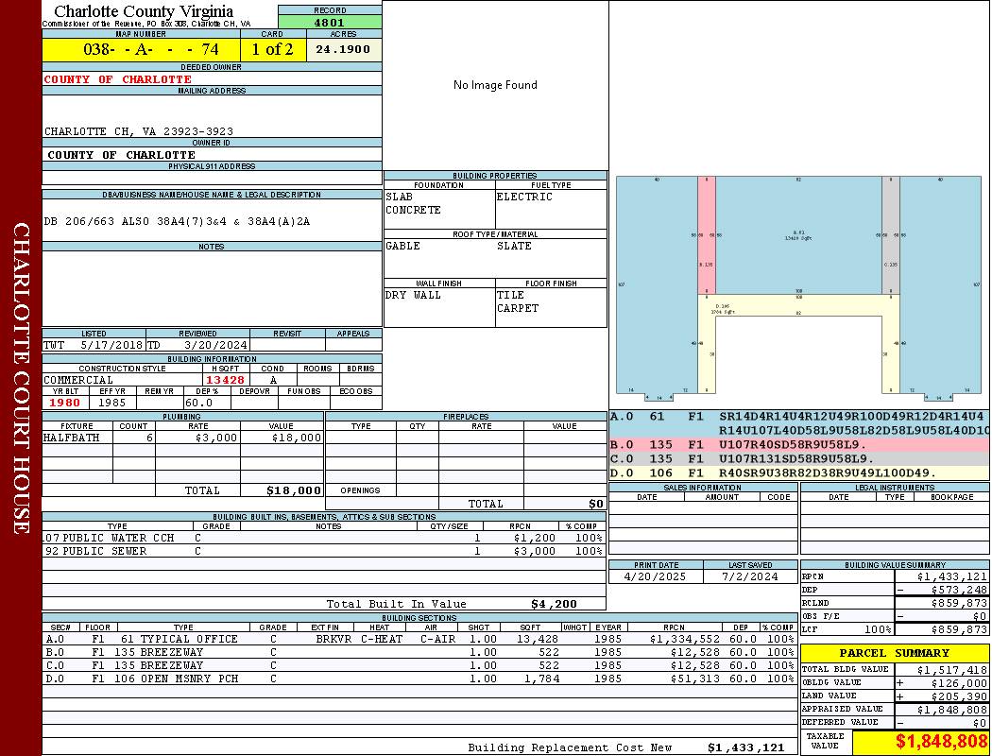Click the green record number 4801 field
The height and width of the screenshot is (756, 992).
[330, 22]
